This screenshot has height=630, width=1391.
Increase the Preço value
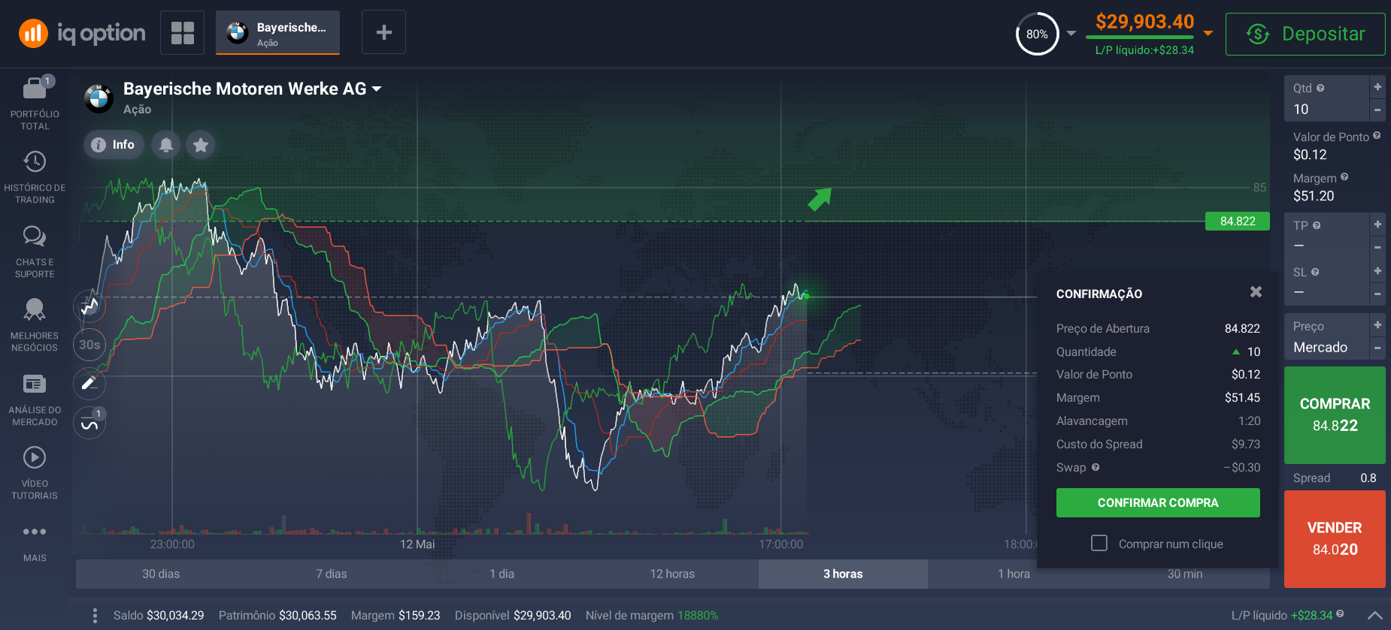[1377, 325]
